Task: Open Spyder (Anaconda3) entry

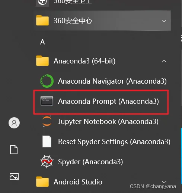Action: point(102,162)
